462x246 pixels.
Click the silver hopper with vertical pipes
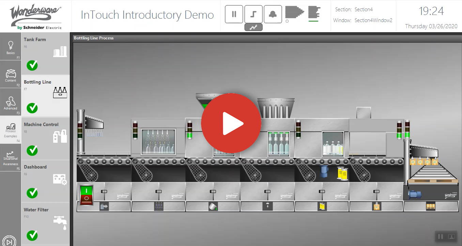click(x=276, y=108)
